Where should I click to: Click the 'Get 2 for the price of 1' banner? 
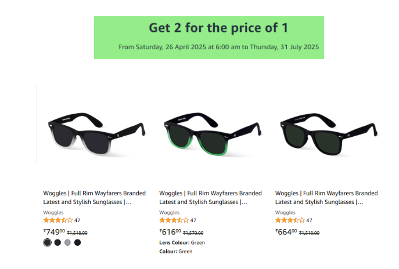tap(209, 37)
